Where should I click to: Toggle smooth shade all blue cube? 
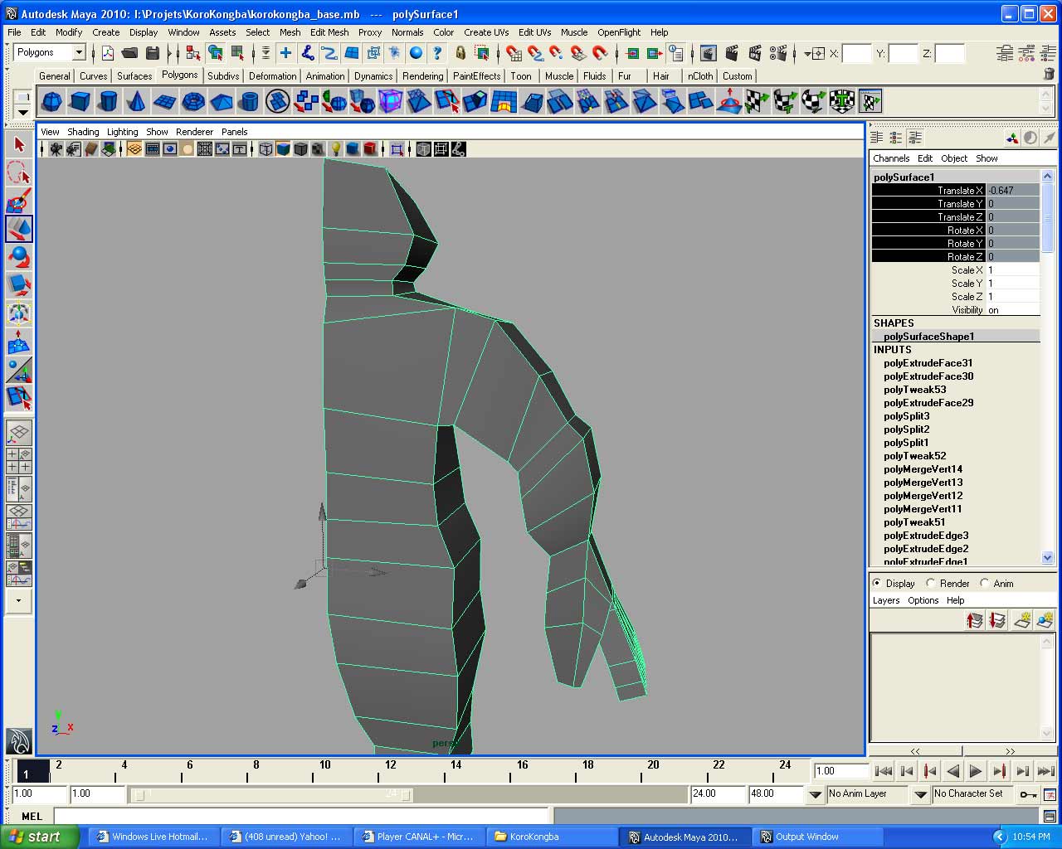tap(283, 149)
